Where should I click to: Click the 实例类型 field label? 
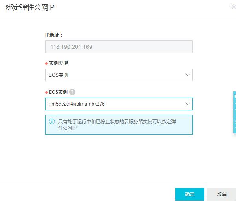tap(59, 63)
